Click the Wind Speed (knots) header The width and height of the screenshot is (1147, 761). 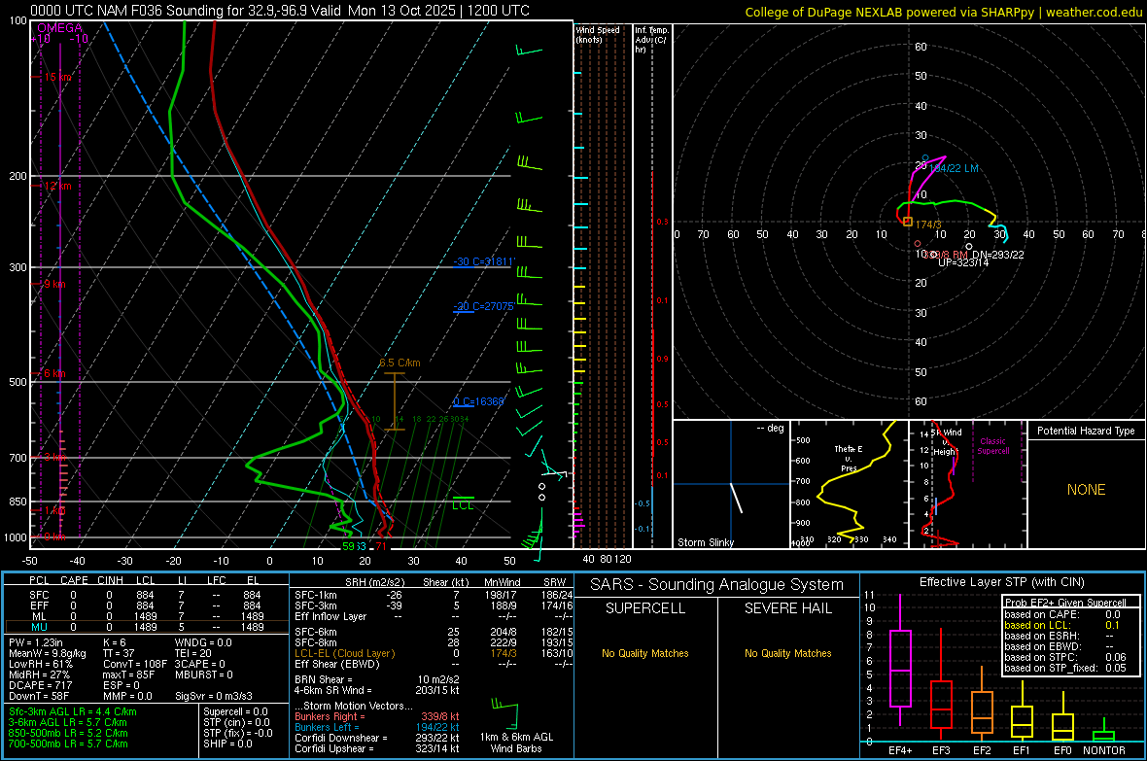(598, 34)
